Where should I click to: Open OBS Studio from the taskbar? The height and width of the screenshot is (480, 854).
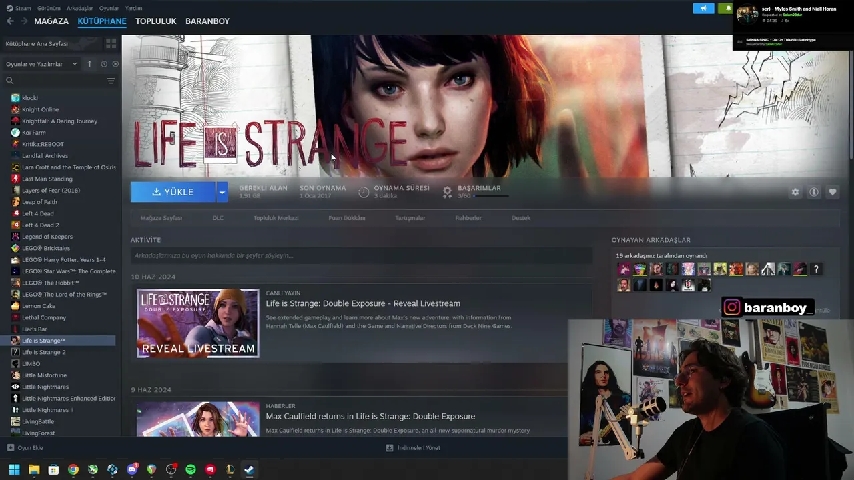pyautogui.click(x=171, y=469)
